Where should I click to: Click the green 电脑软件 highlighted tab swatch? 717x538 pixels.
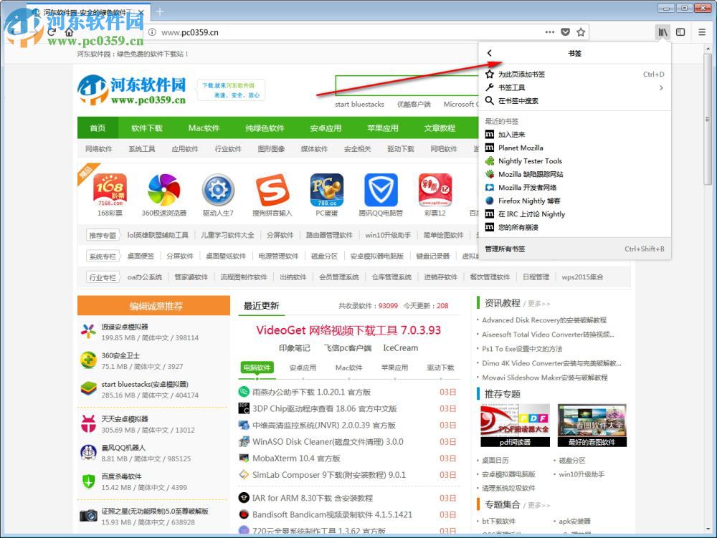pos(256,368)
